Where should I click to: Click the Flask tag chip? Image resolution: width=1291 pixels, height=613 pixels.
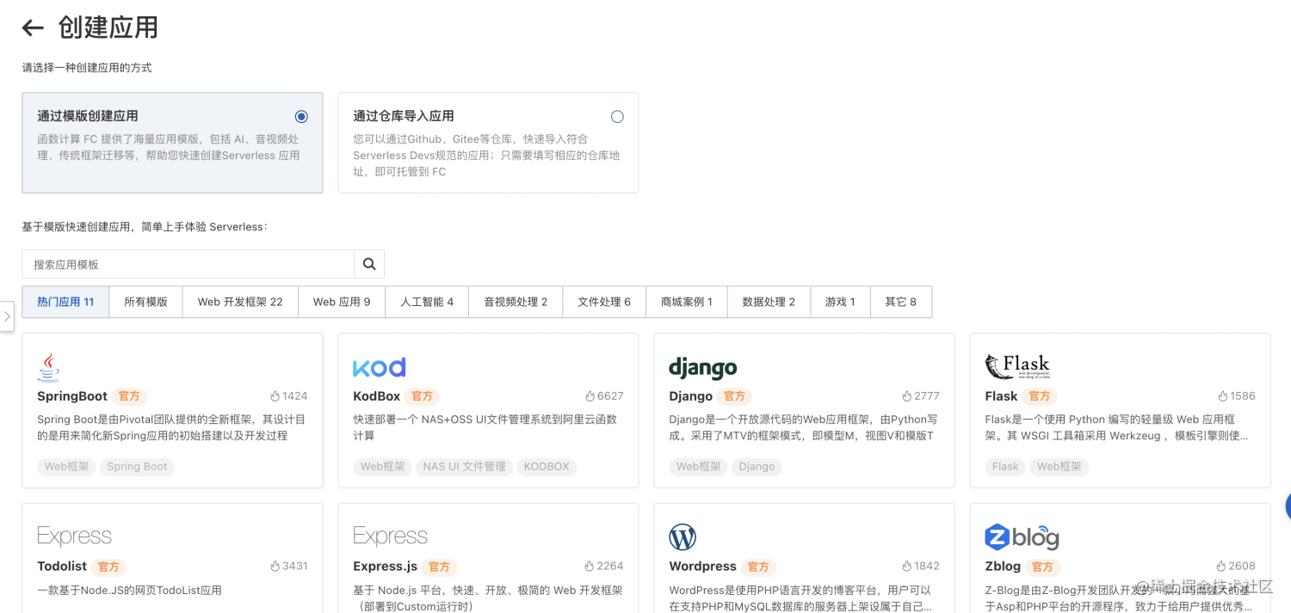point(1005,467)
